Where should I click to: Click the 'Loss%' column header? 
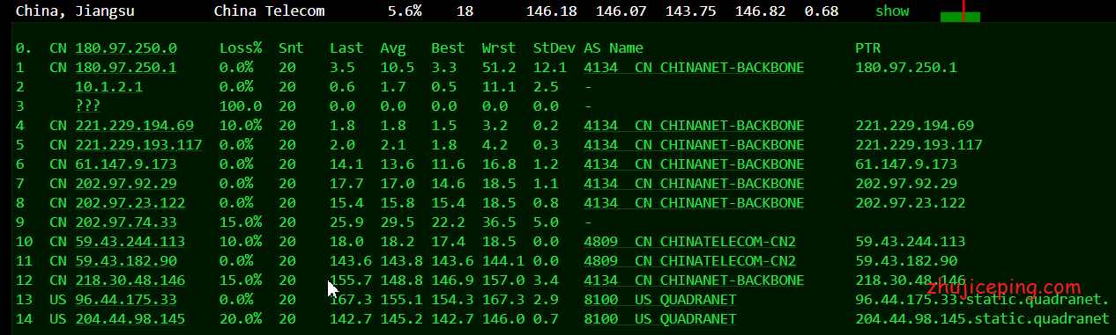pyautogui.click(x=241, y=48)
